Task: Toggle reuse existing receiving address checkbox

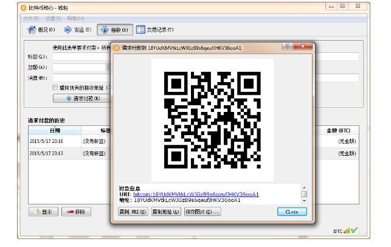Action: click(55, 88)
